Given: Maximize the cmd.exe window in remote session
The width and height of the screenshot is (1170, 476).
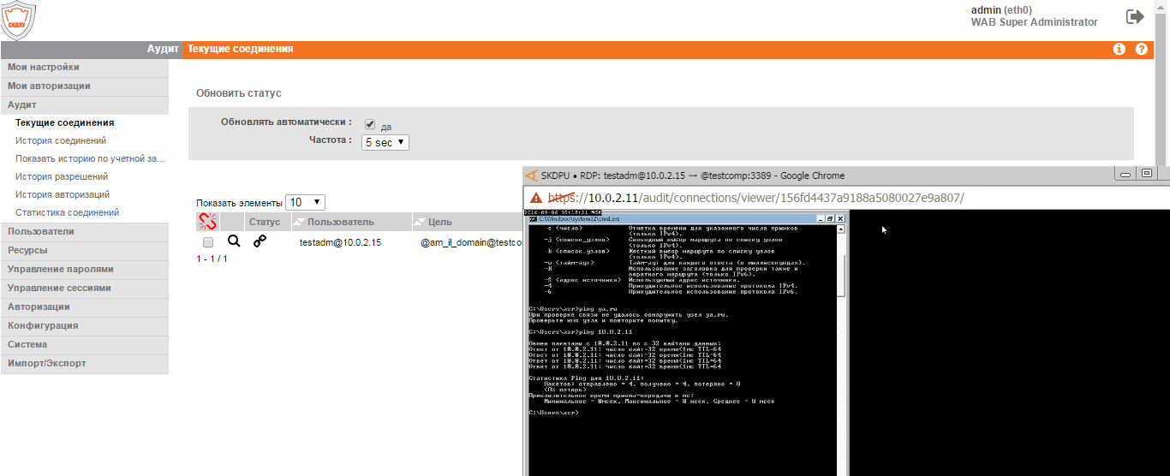Looking at the screenshot, I should pos(830,219).
